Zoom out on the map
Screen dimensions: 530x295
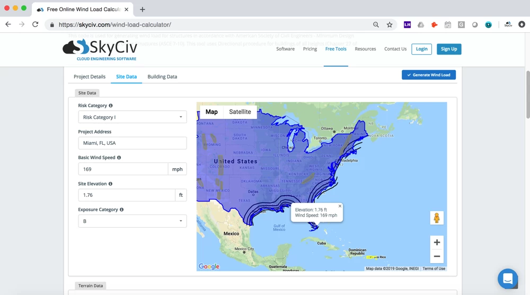(437, 256)
